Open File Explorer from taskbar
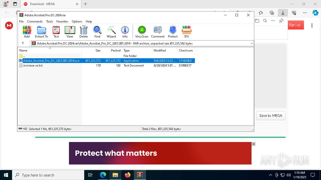This screenshot has width=321, height=180. pos(115,175)
